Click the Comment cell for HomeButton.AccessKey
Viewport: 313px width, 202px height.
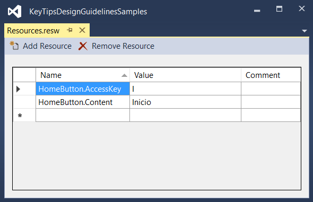[x=271, y=89]
